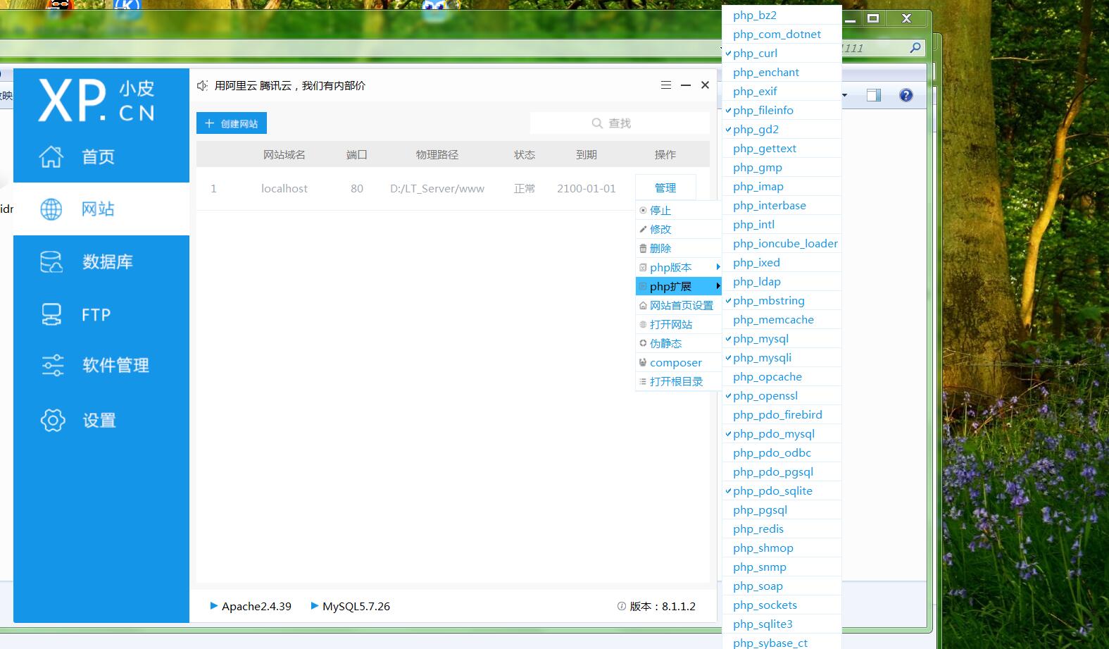Disable the php_curl extension
Viewport: 1109px width, 649px height.
click(755, 54)
